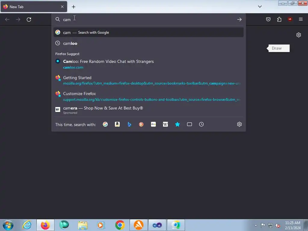308x231 pixels.
Task: Launch Google Chrome from taskbar
Action: click(x=120, y=225)
